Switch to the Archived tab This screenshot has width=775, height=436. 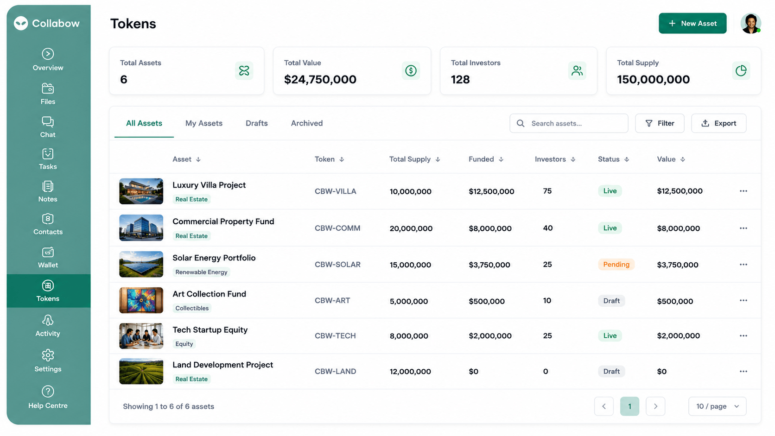point(307,123)
